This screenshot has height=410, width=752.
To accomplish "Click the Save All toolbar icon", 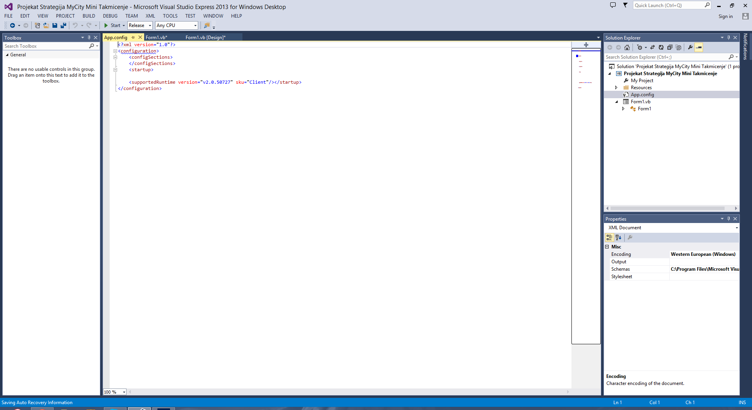I will point(63,25).
